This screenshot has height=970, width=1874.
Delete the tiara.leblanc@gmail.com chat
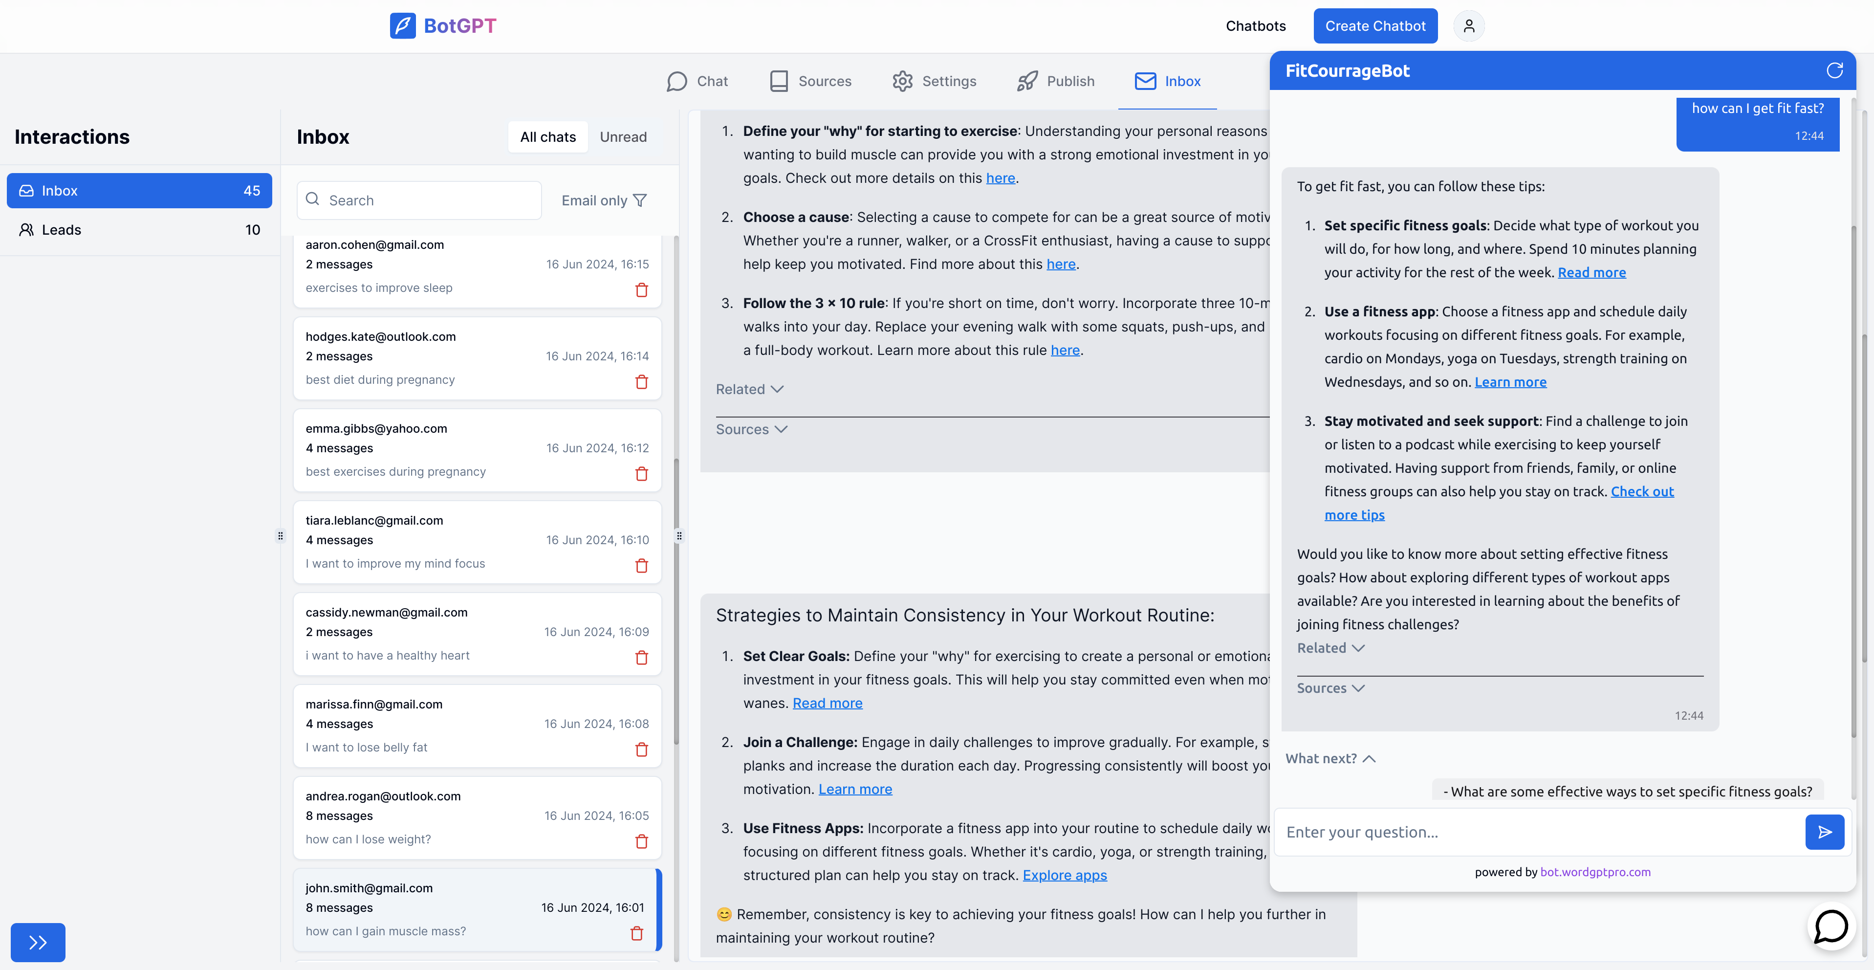click(641, 565)
